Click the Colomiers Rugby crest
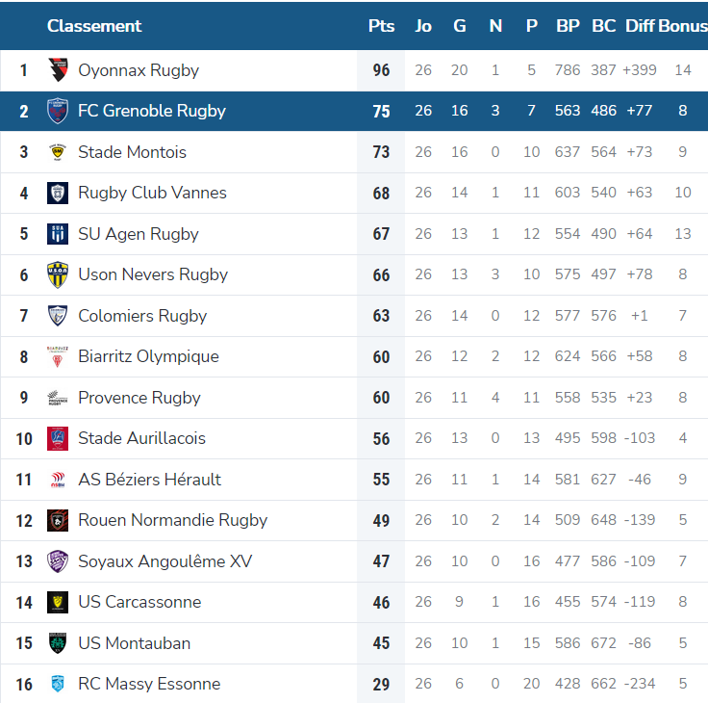 (x=58, y=316)
